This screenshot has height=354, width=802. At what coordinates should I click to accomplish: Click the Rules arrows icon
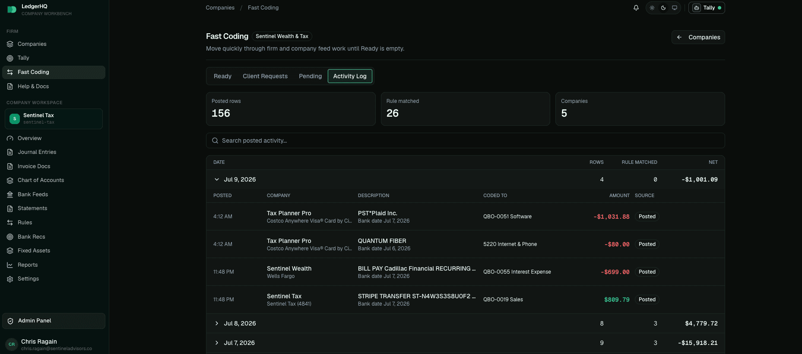point(10,223)
